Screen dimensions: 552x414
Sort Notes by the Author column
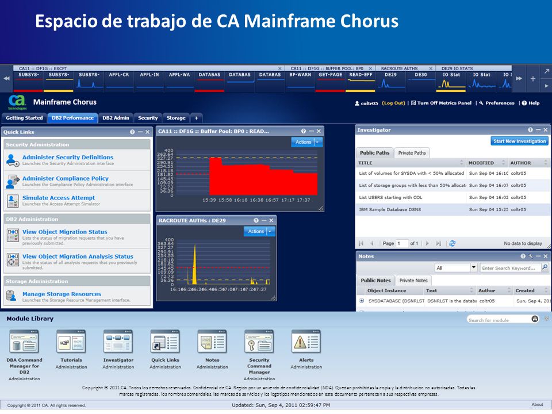[494, 290]
